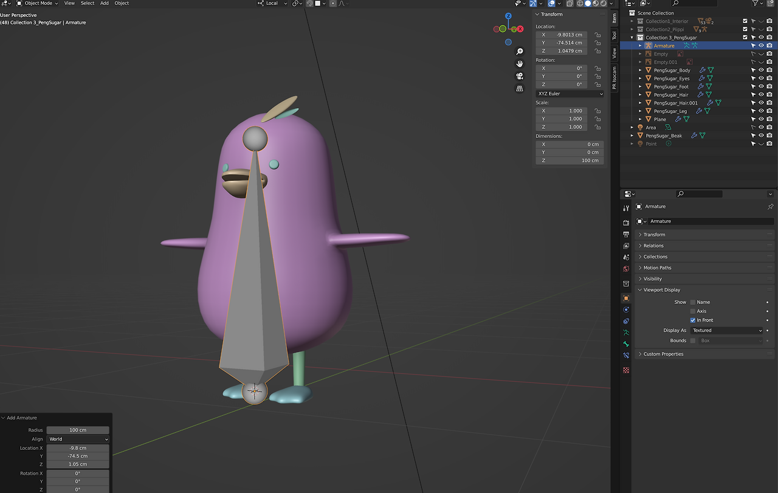The height and width of the screenshot is (493, 778).
Task: Click the pin icon in Properties header
Action: pos(770,207)
